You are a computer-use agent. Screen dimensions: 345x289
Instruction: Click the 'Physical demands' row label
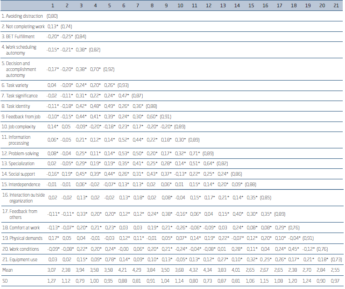[x=21, y=238]
